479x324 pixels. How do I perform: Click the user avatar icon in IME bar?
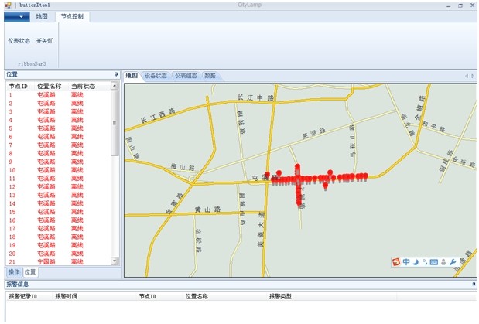pos(443,263)
